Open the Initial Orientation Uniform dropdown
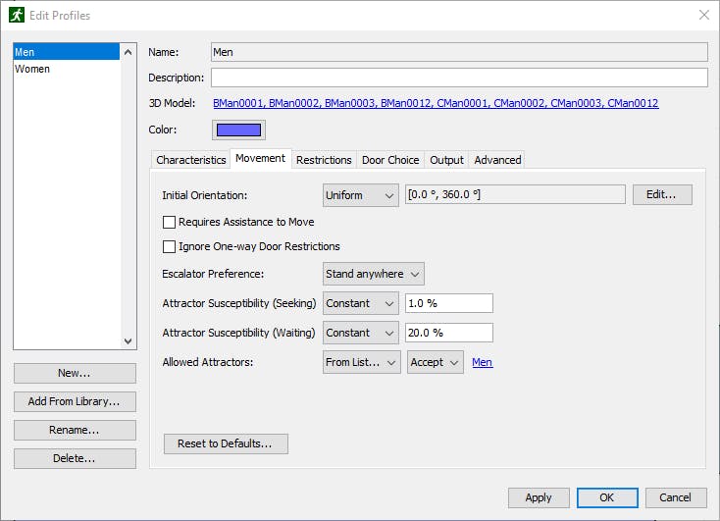This screenshot has height=521, width=720. (x=360, y=195)
